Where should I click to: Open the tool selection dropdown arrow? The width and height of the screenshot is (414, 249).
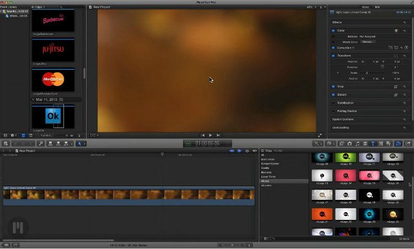click(85, 144)
